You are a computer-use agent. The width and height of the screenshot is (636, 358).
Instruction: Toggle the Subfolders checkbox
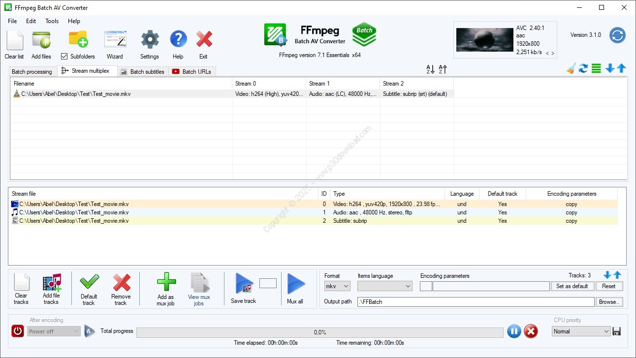point(64,57)
